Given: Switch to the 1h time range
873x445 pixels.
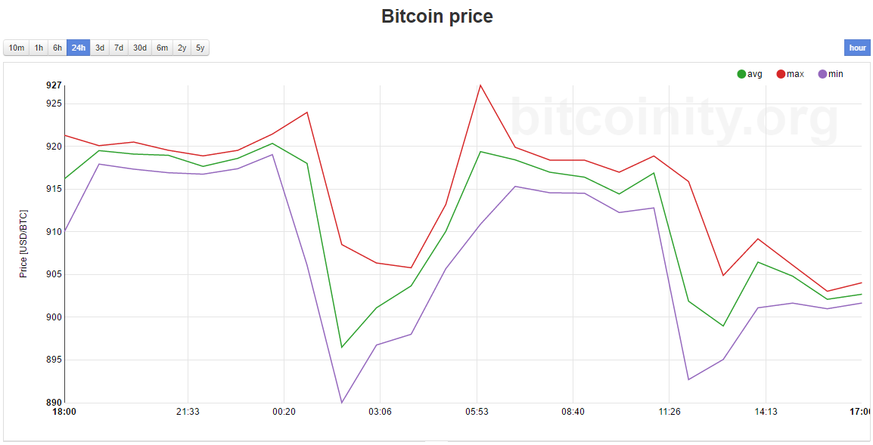Looking at the screenshot, I should [x=39, y=48].
